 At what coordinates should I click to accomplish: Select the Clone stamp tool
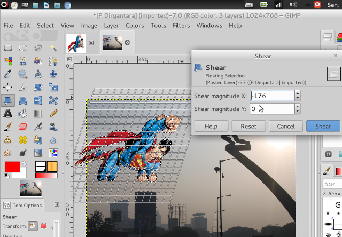click(8, 140)
